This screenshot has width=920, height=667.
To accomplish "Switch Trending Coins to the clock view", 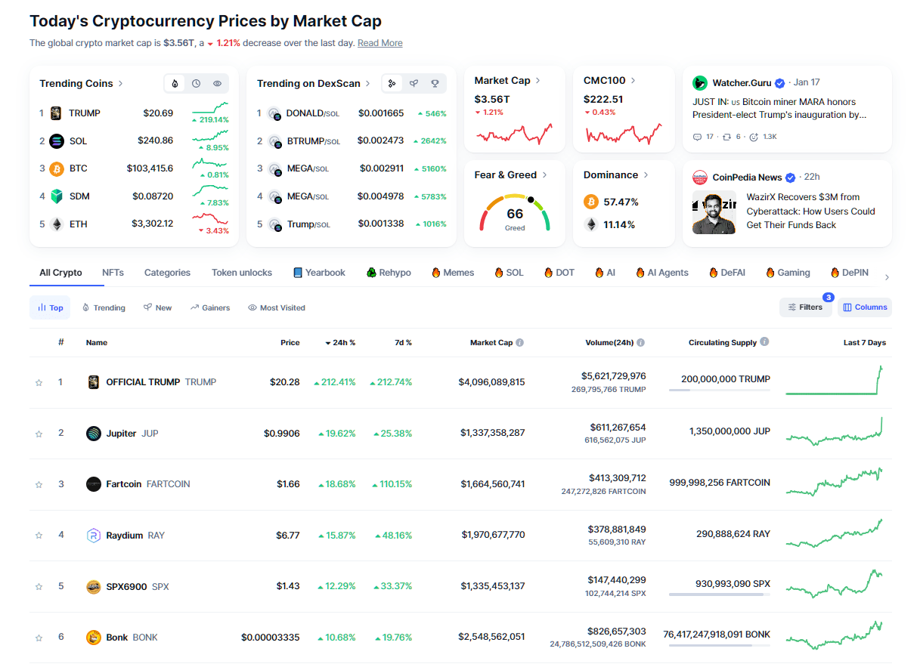I will click(x=196, y=84).
